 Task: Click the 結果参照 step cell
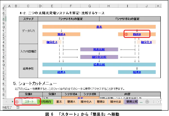(x=28, y=69)
